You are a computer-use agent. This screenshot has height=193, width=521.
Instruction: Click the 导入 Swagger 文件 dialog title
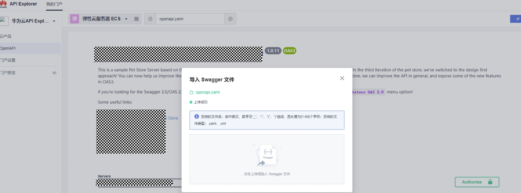tap(212, 80)
